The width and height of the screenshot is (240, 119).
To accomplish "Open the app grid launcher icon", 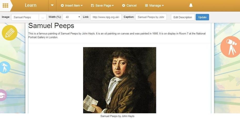I will [5, 5].
